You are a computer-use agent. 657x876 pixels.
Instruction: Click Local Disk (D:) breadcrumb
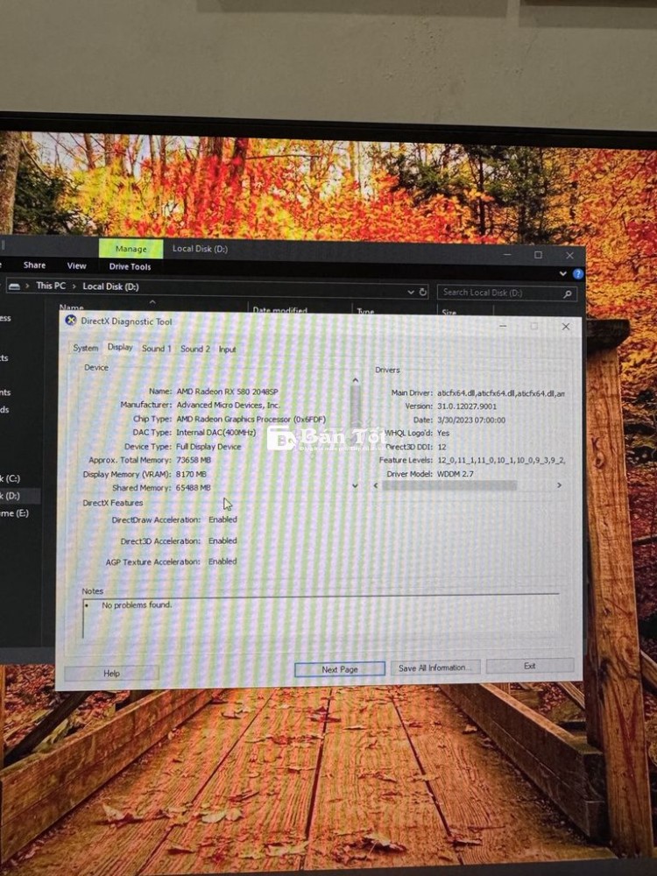pos(110,286)
